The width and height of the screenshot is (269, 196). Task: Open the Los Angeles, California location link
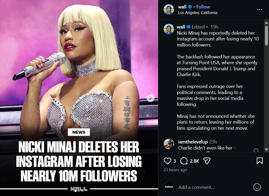coord(198,12)
